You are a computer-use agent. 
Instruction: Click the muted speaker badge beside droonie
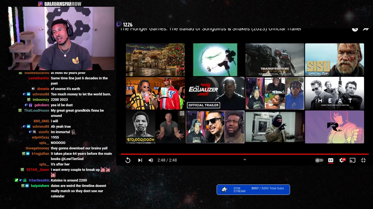(x=33, y=89)
